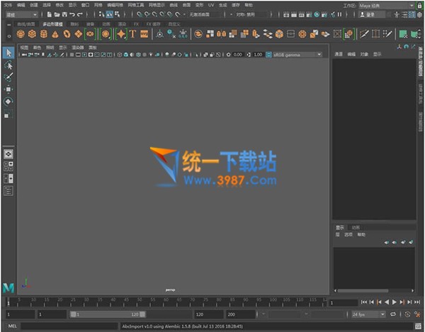Screen dimensions: 425x332
Task: Toggle the Channel Box highlighted icon top right
Action: 412,14
